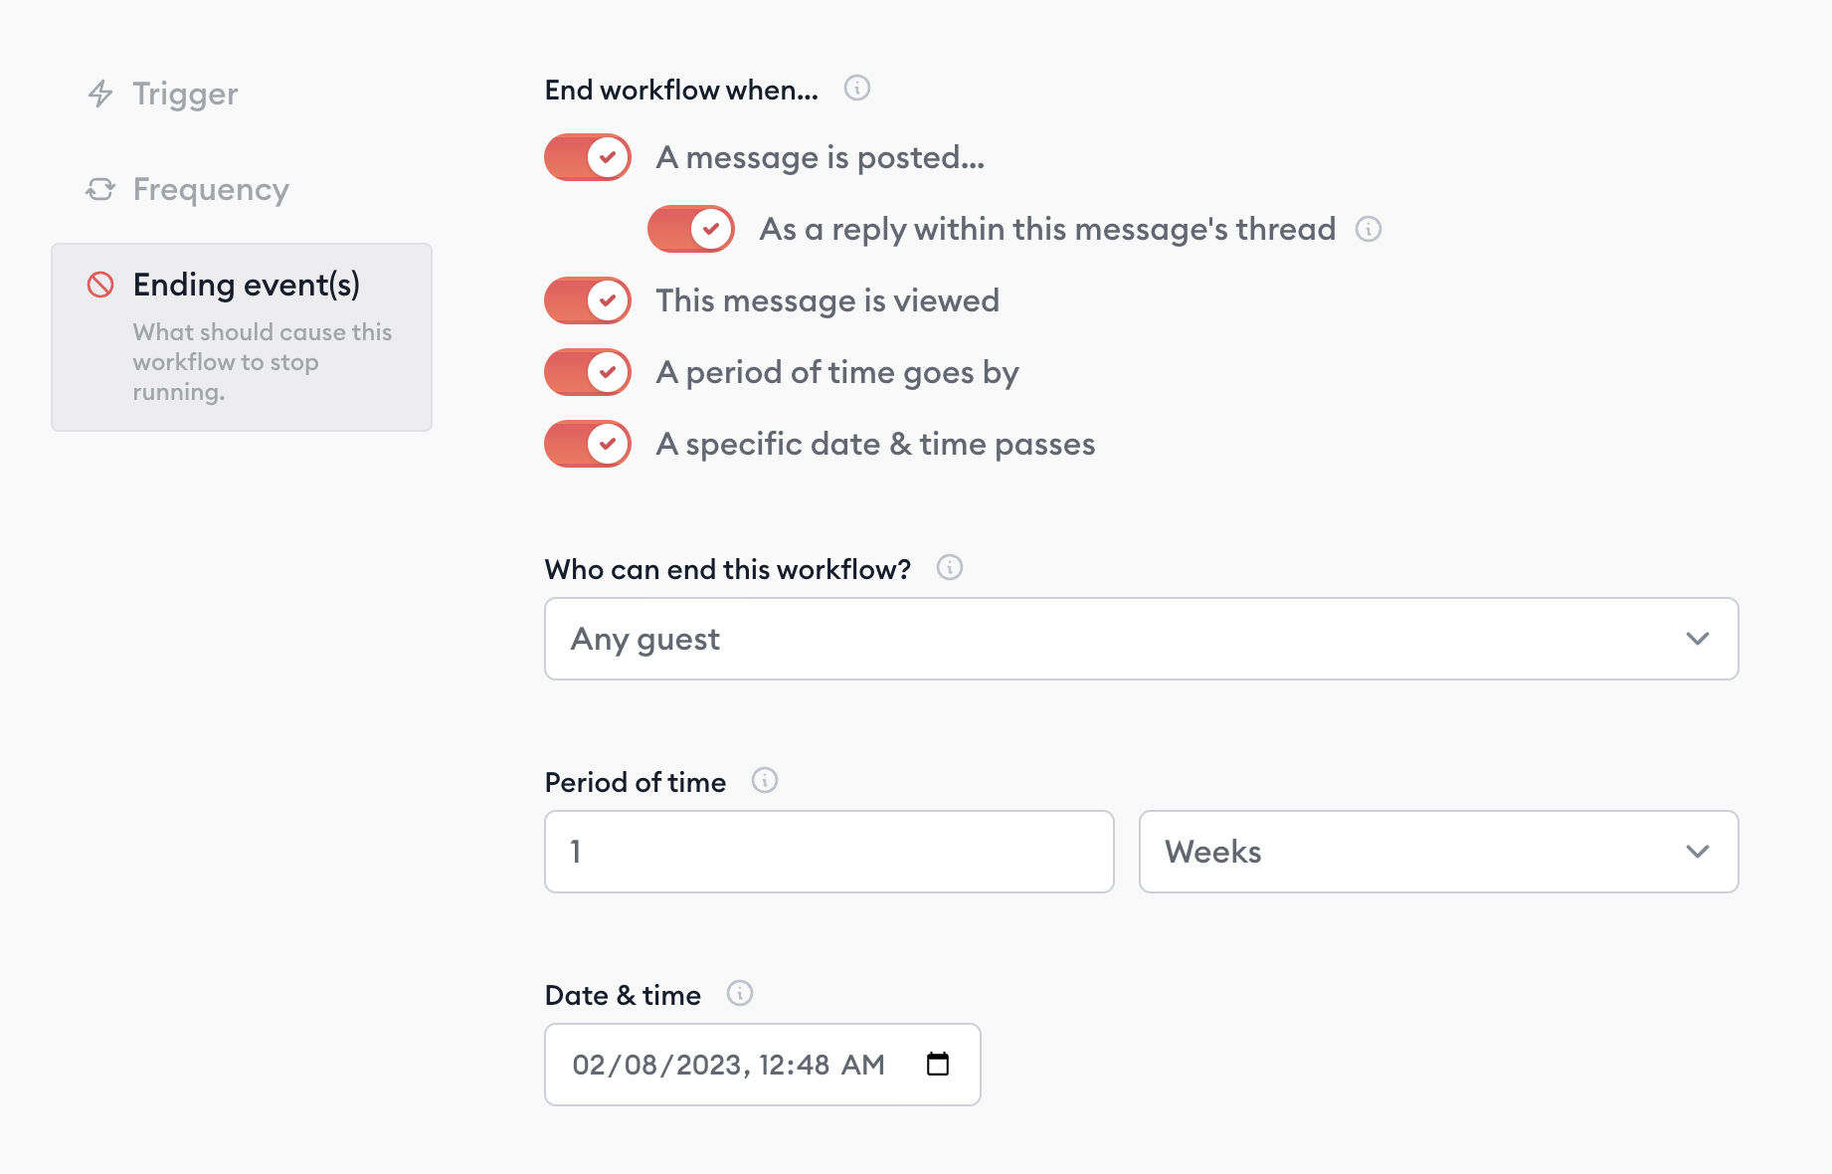1832x1174 pixels.
Task: Open the Frequency section
Action: pos(211,189)
